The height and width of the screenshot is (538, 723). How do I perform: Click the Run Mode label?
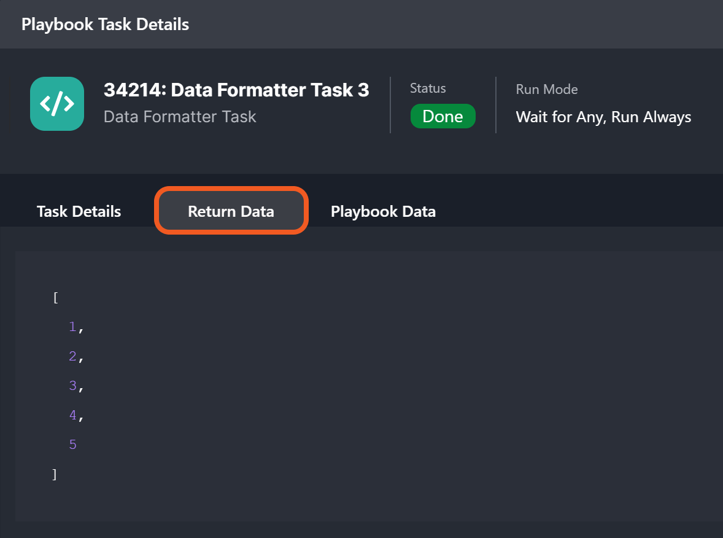point(547,89)
